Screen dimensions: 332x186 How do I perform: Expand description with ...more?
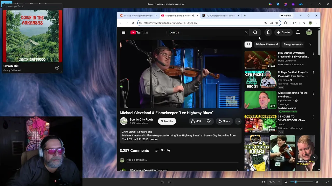point(153,139)
